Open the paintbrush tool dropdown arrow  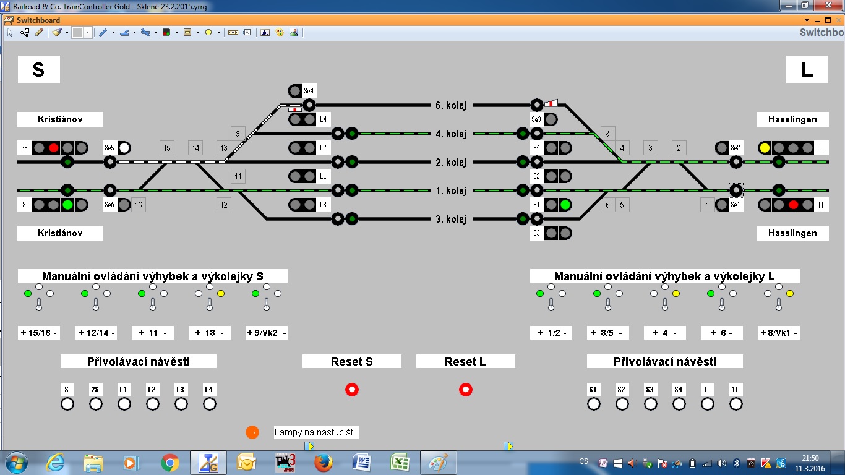[x=66, y=33]
